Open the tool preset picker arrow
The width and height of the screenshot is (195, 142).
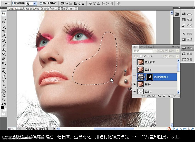point(9,3)
